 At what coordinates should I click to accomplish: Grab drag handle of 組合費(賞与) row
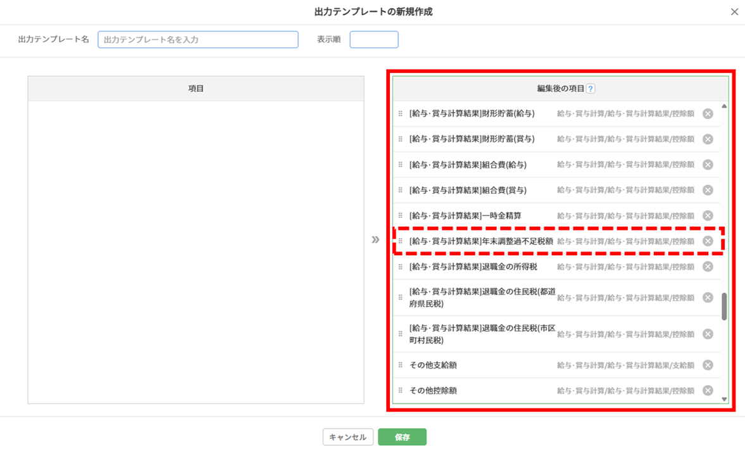point(400,190)
